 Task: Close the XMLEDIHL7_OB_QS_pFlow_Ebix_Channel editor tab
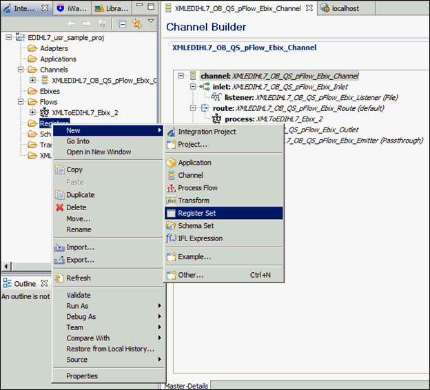pos(309,8)
